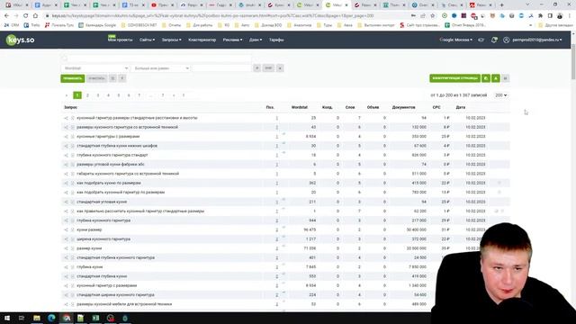Screen dimensions: 576x324
Task: Click the browser address bar URL
Action: [213, 16]
